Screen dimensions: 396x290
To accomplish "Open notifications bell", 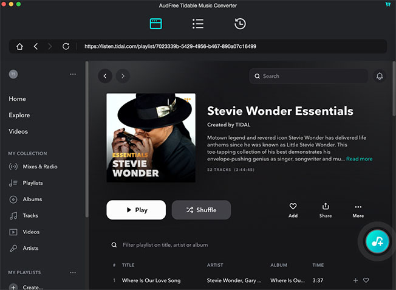I will (380, 76).
